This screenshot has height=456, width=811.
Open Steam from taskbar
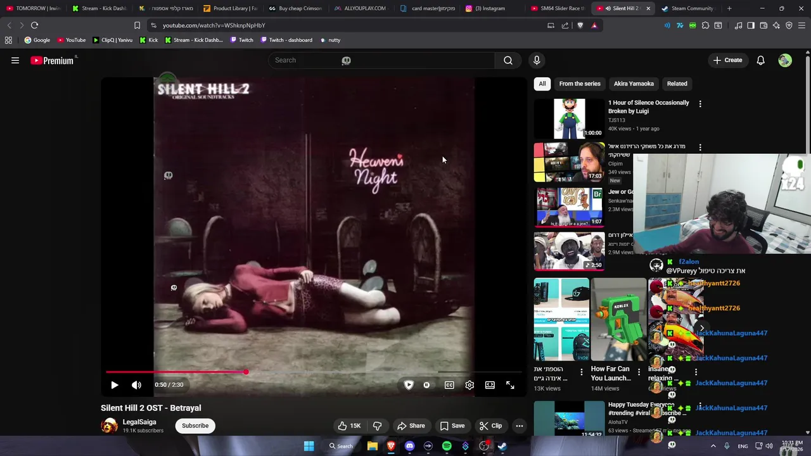coord(502,446)
